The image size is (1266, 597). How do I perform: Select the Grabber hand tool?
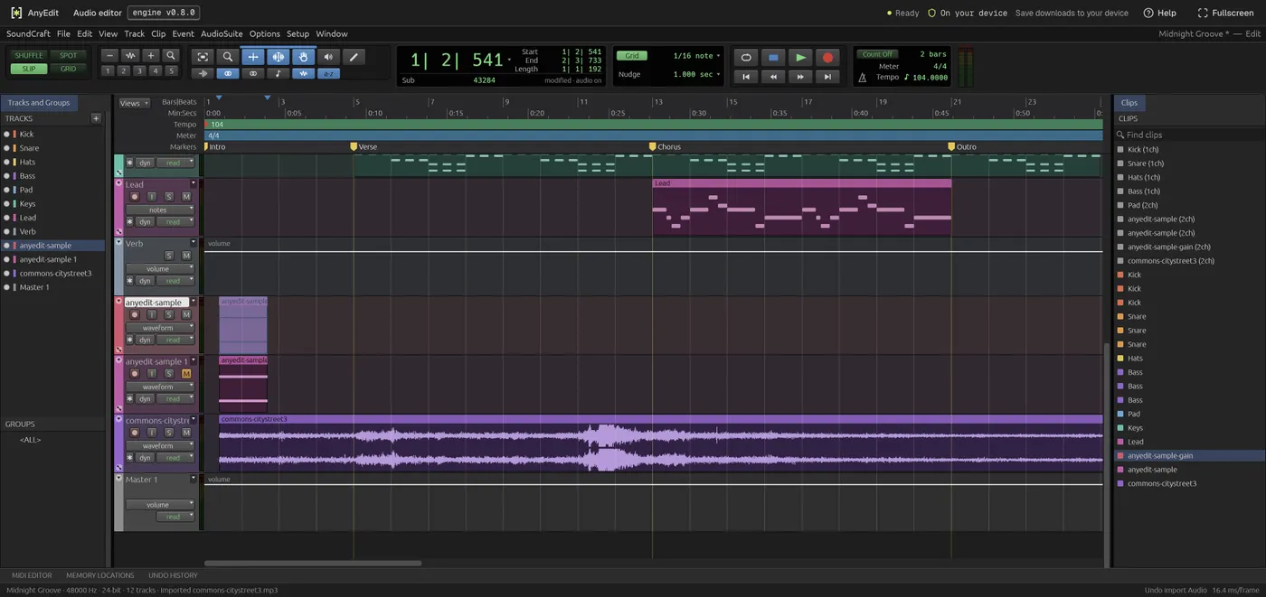tap(304, 56)
